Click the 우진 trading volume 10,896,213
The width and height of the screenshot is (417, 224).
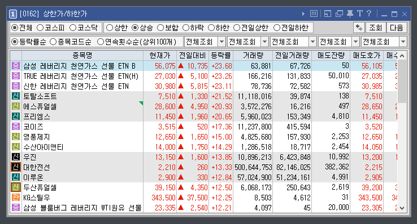tap(254, 157)
